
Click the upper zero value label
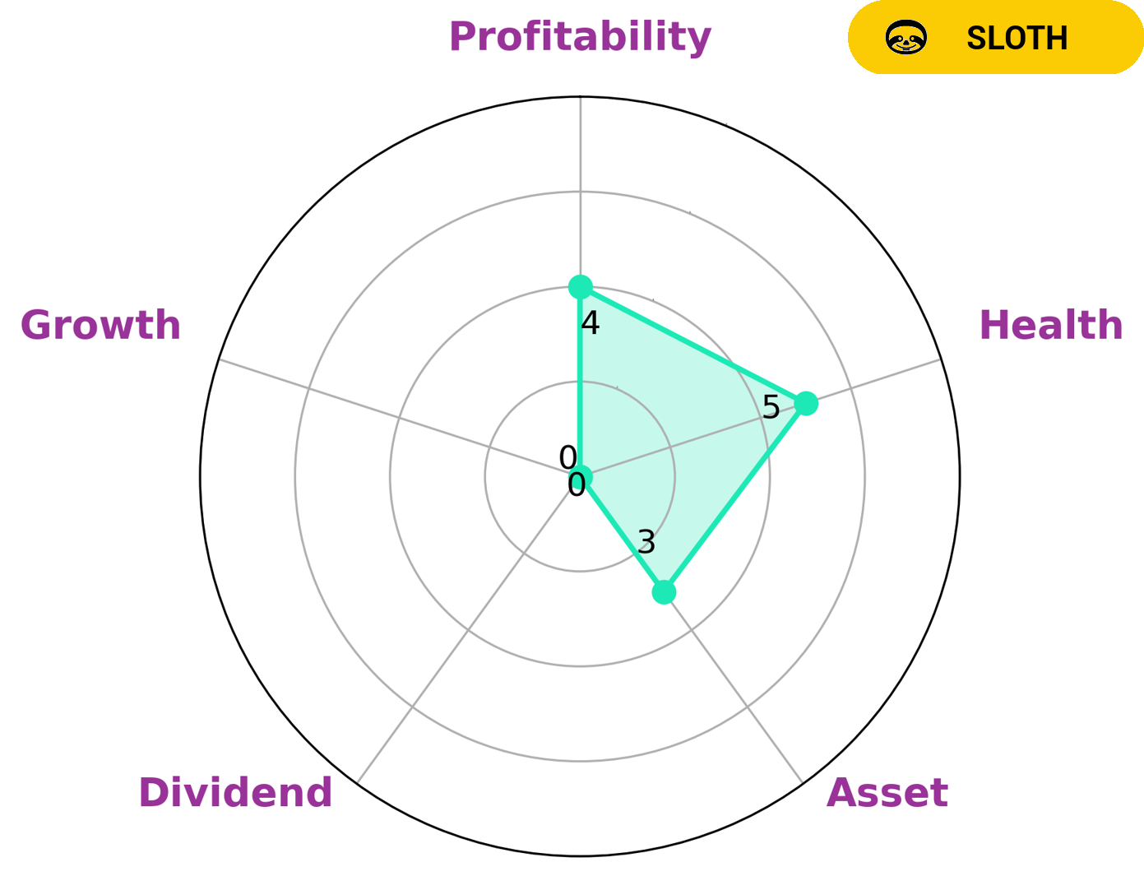[567, 457]
